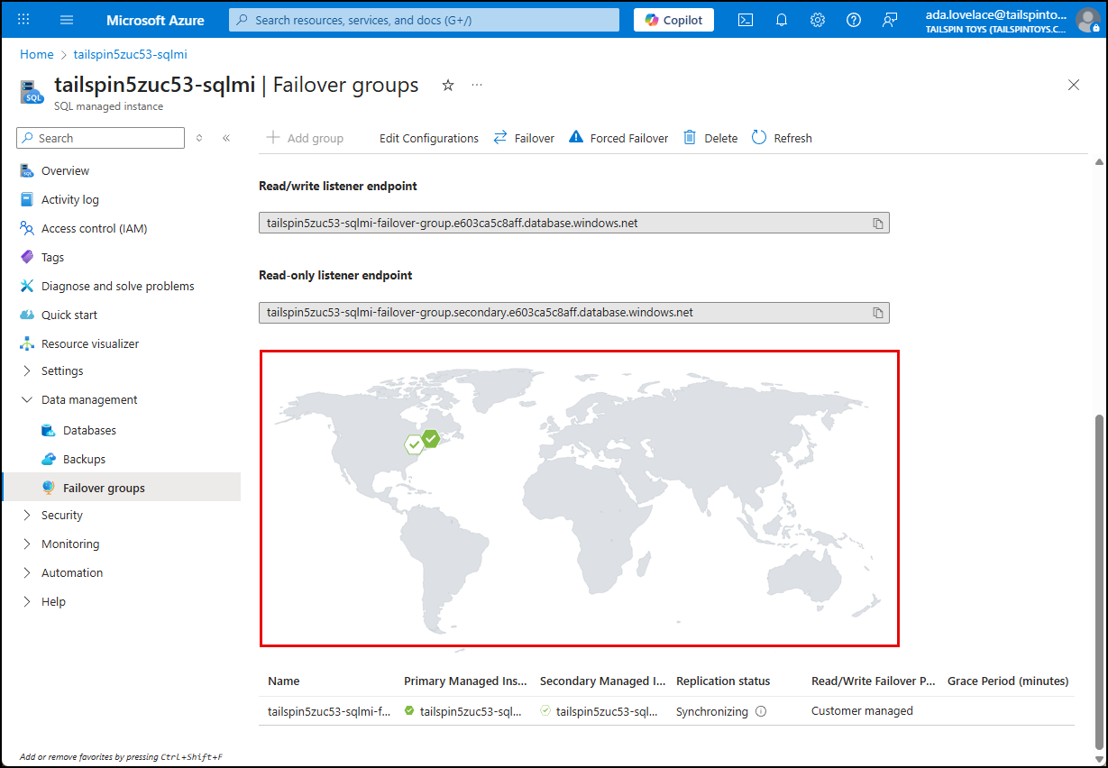Click Edit Configurations
Screen dimensions: 1108x768
[x=428, y=138]
